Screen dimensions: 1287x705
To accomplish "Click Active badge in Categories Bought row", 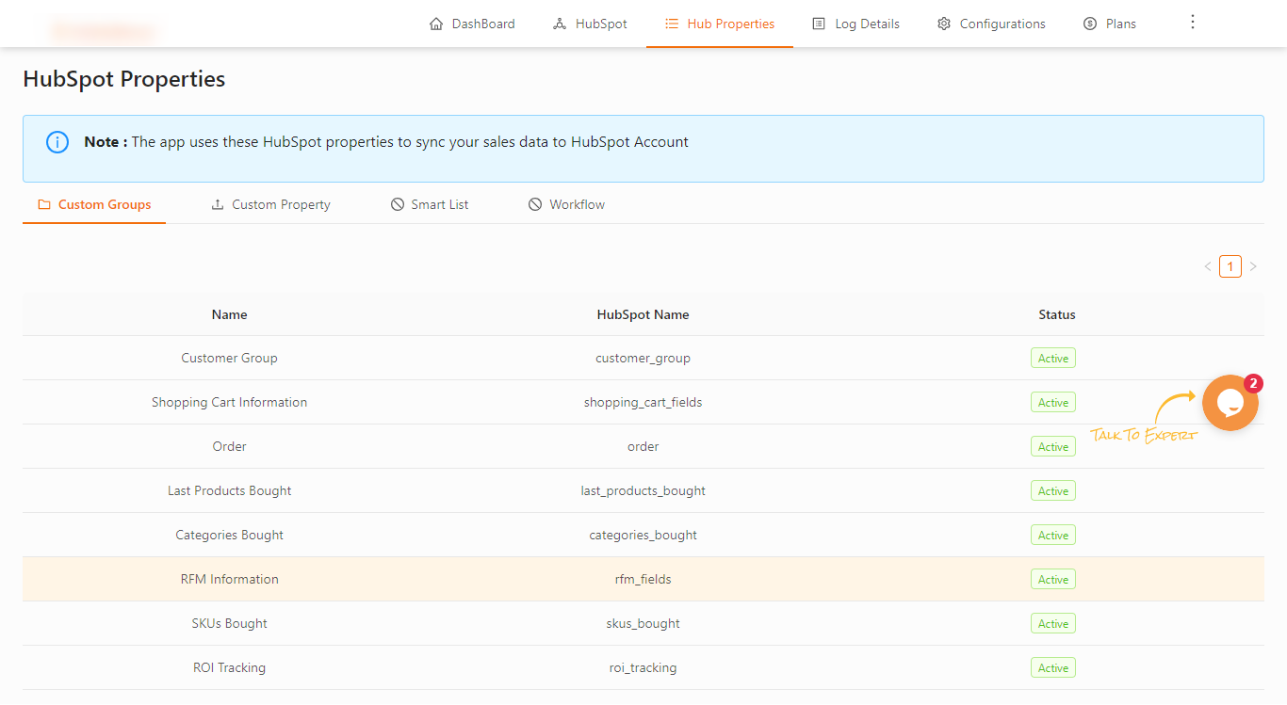I will [1053, 535].
